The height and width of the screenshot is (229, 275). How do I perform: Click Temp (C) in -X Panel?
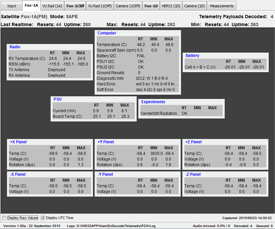[x=18, y=186]
